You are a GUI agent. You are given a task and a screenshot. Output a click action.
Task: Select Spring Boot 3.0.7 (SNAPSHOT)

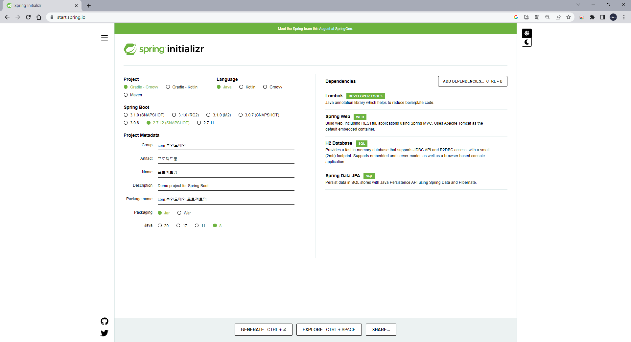click(259, 115)
